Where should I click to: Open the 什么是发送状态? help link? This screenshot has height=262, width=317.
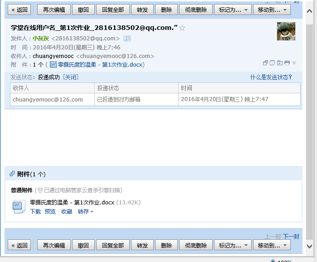point(271,77)
